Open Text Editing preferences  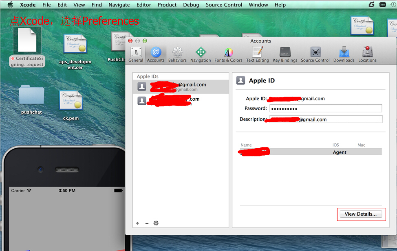point(258,54)
